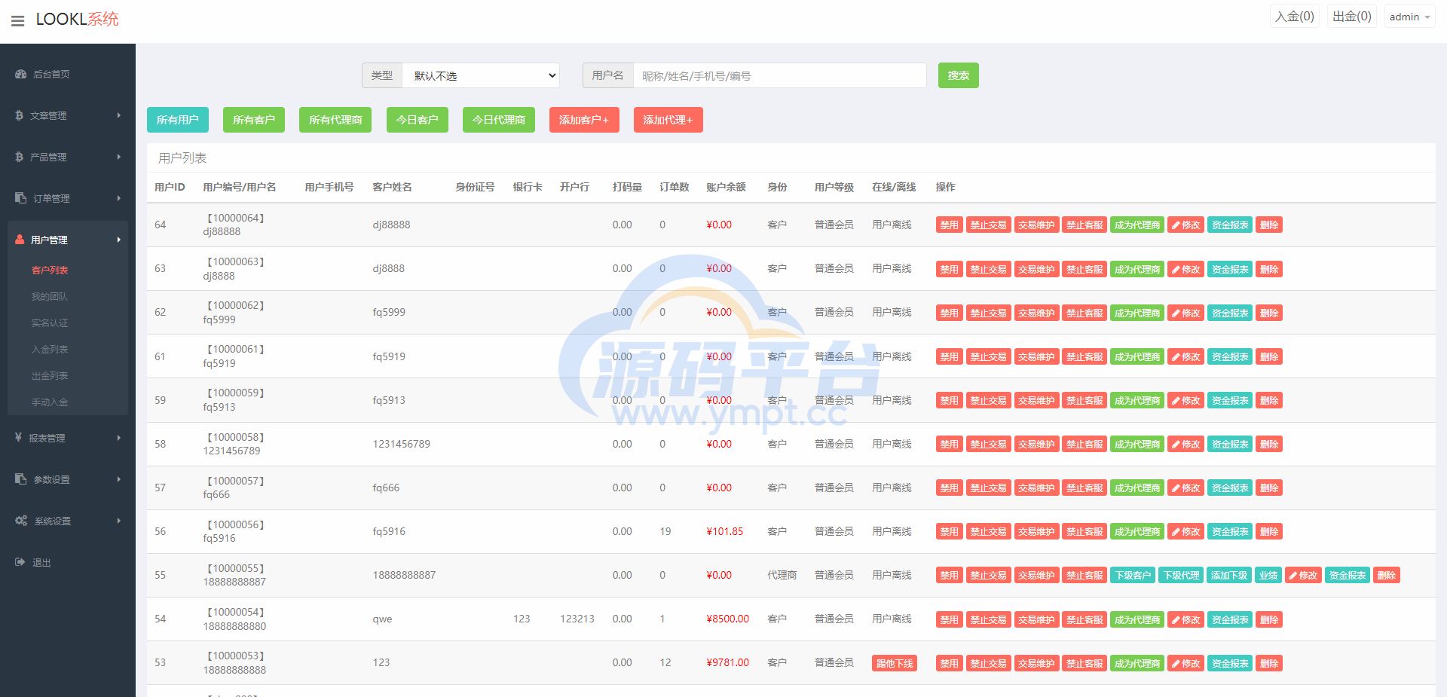This screenshot has width=1447, height=697.
Task: Click 修改 pencil button for user 54
Action: [x=1186, y=619]
